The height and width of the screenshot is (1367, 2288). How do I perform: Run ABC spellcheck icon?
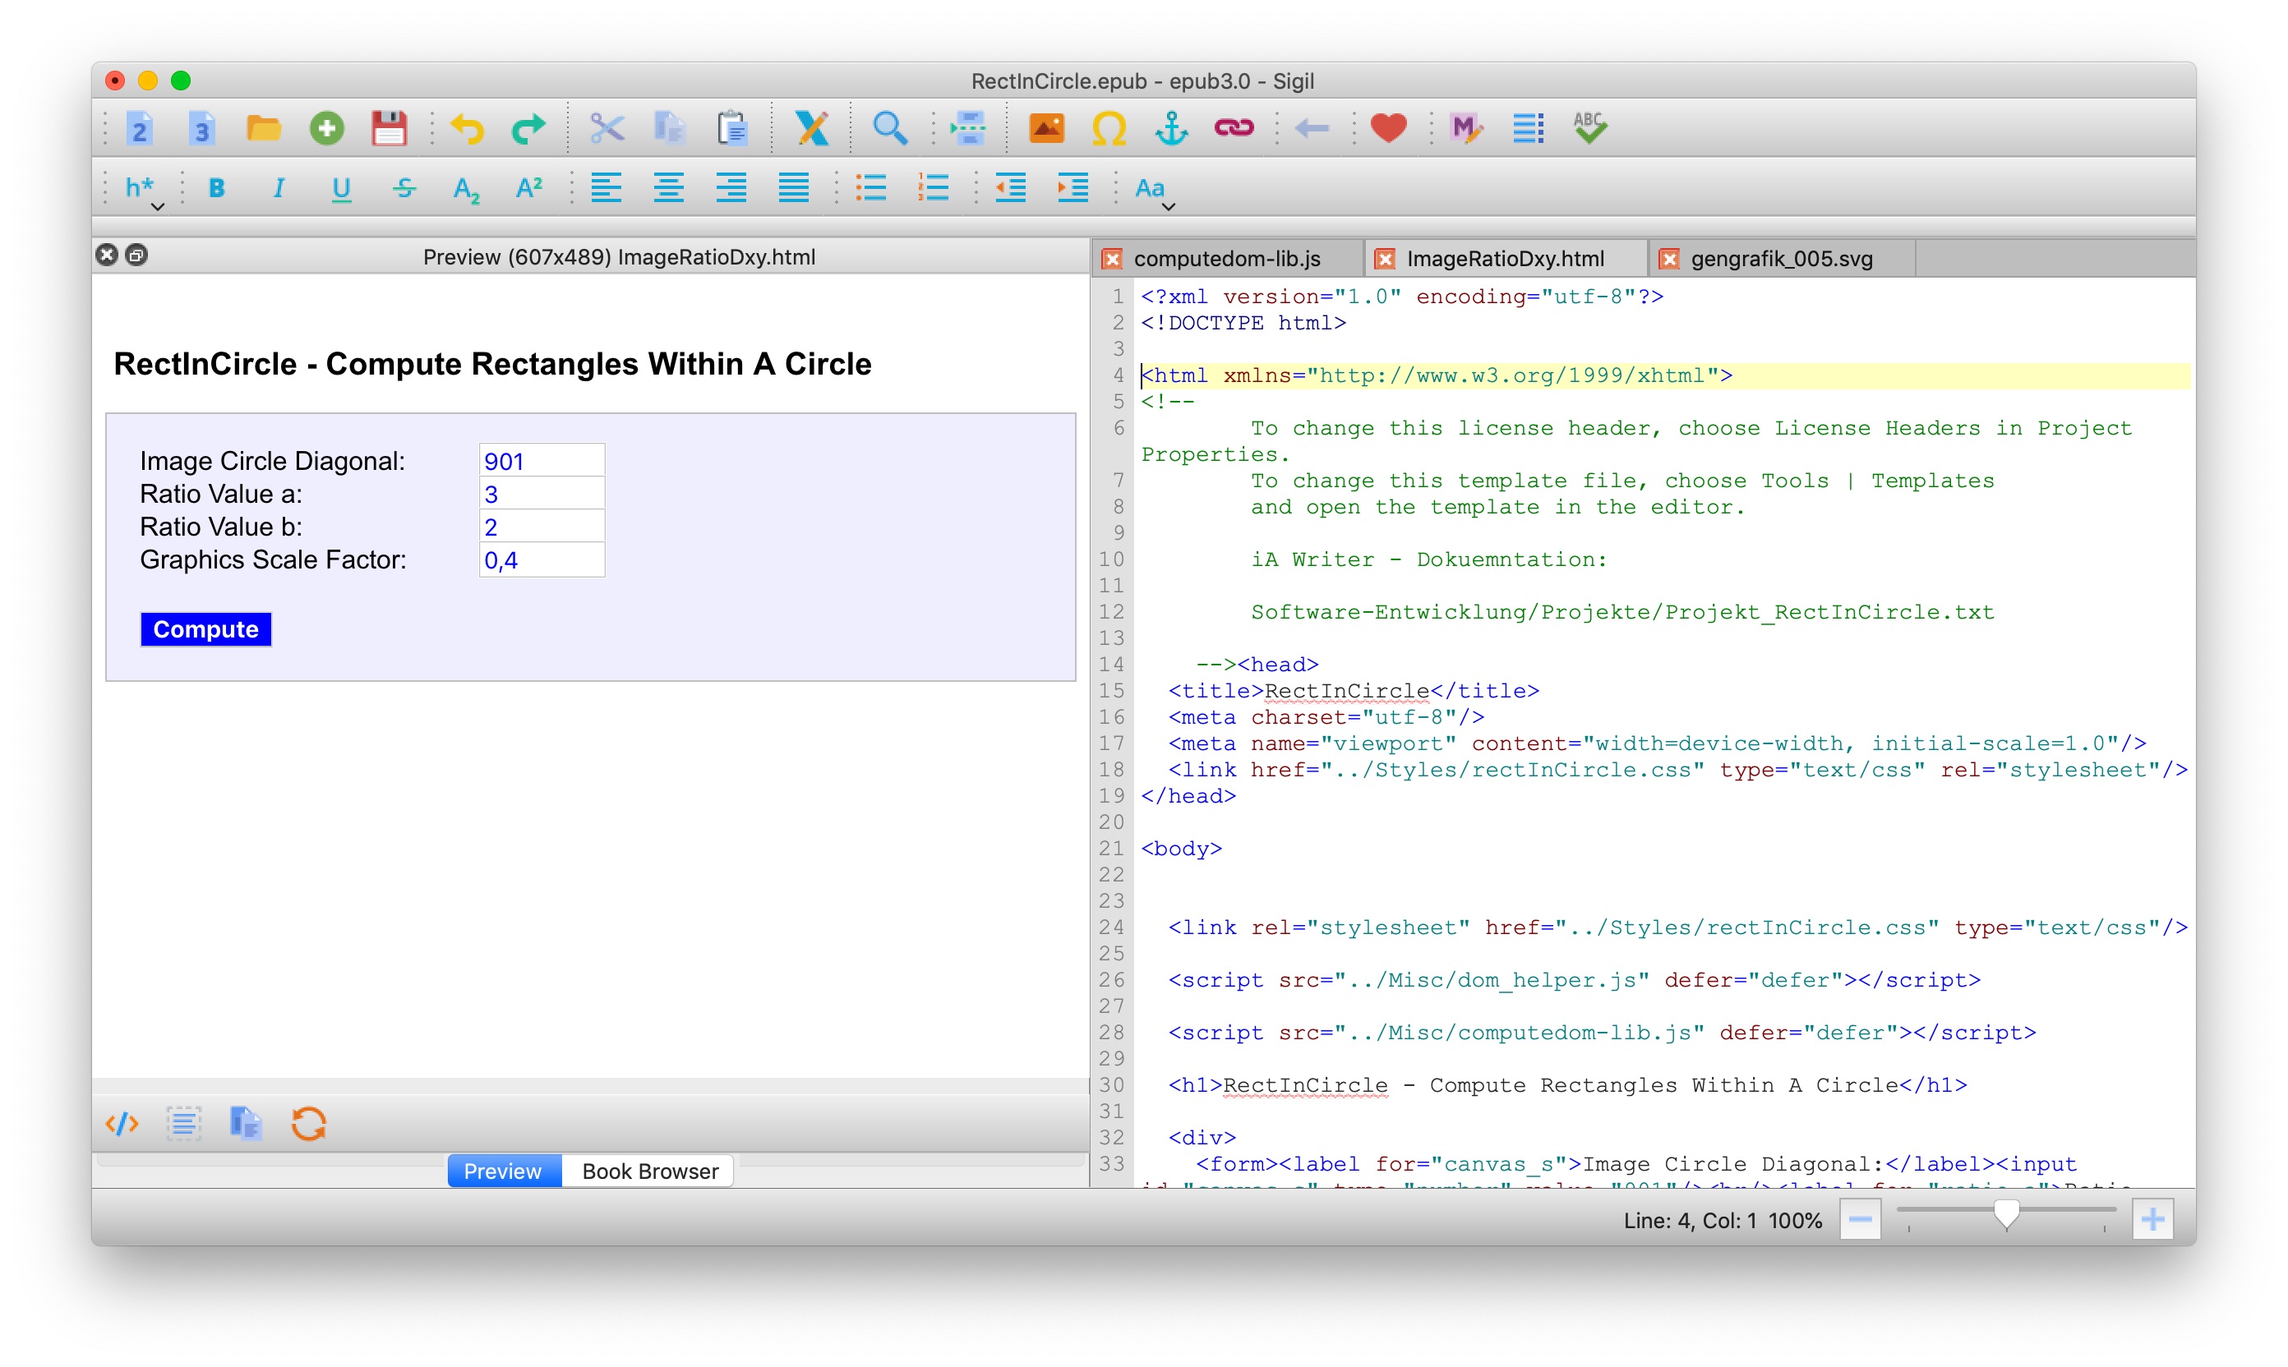(1590, 128)
